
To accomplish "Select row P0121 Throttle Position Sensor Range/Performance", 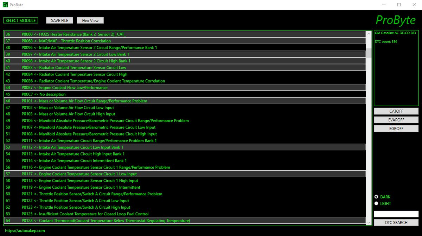I will [x=185, y=194].
